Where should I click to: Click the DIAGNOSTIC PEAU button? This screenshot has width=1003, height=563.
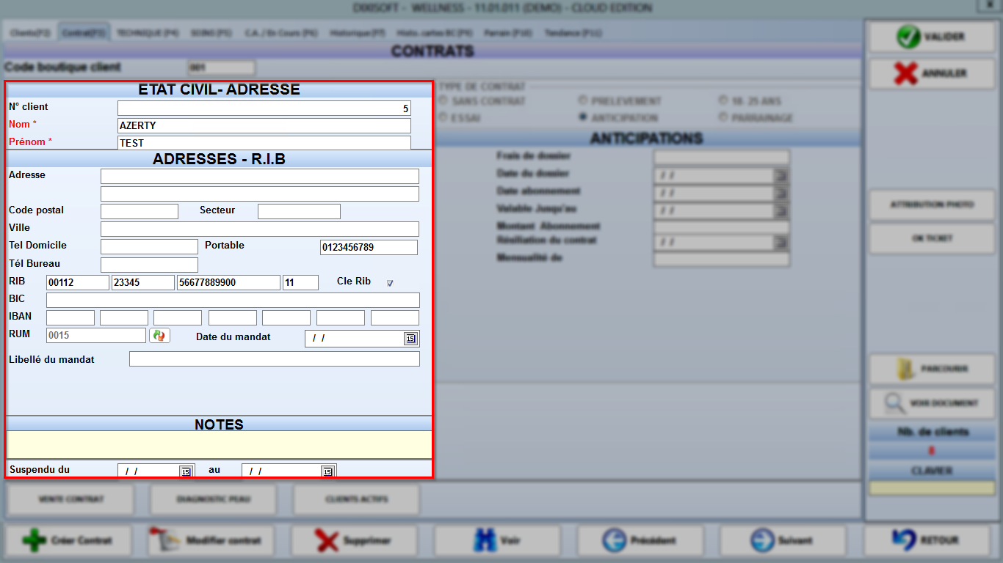(213, 499)
